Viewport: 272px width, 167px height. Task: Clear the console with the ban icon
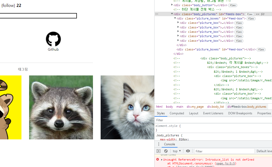tap(166, 151)
